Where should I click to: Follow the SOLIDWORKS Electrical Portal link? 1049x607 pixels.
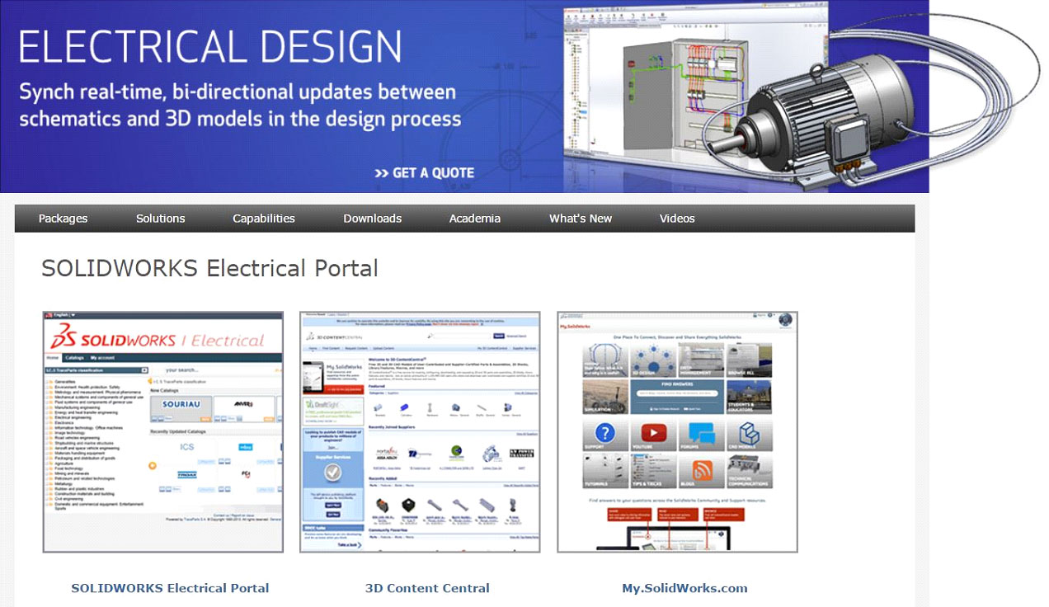170,588
